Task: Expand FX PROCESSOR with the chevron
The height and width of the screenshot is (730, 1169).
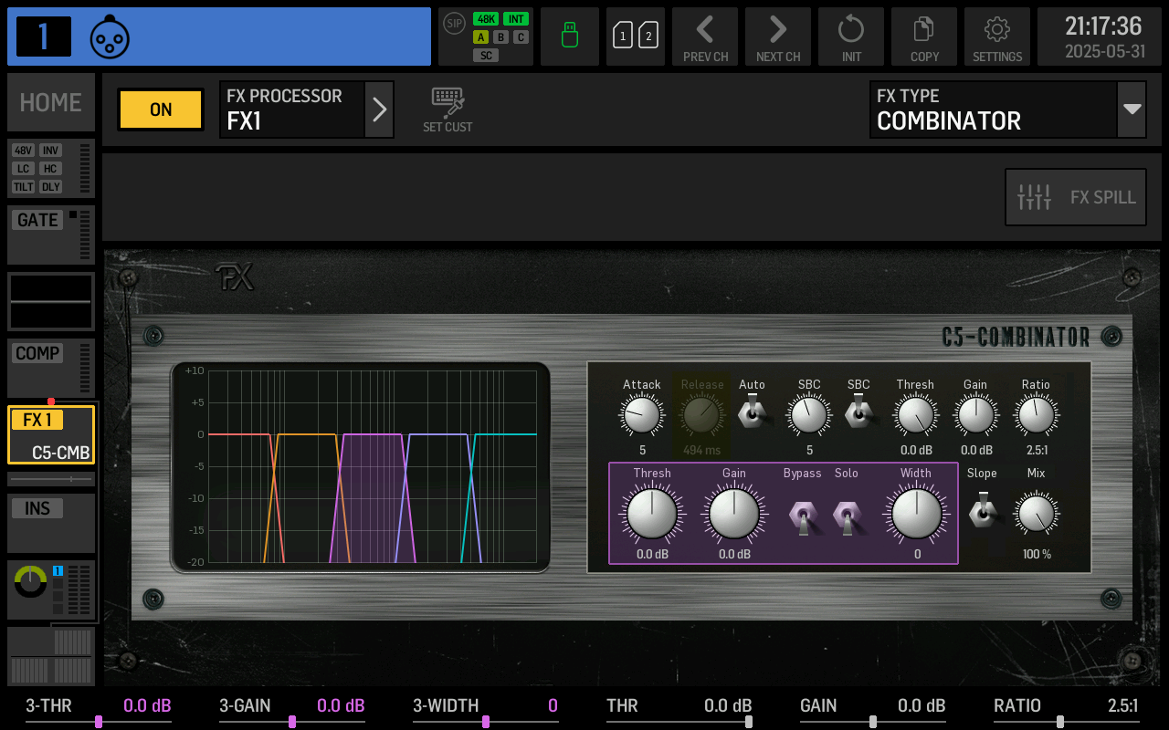Action: (x=379, y=109)
